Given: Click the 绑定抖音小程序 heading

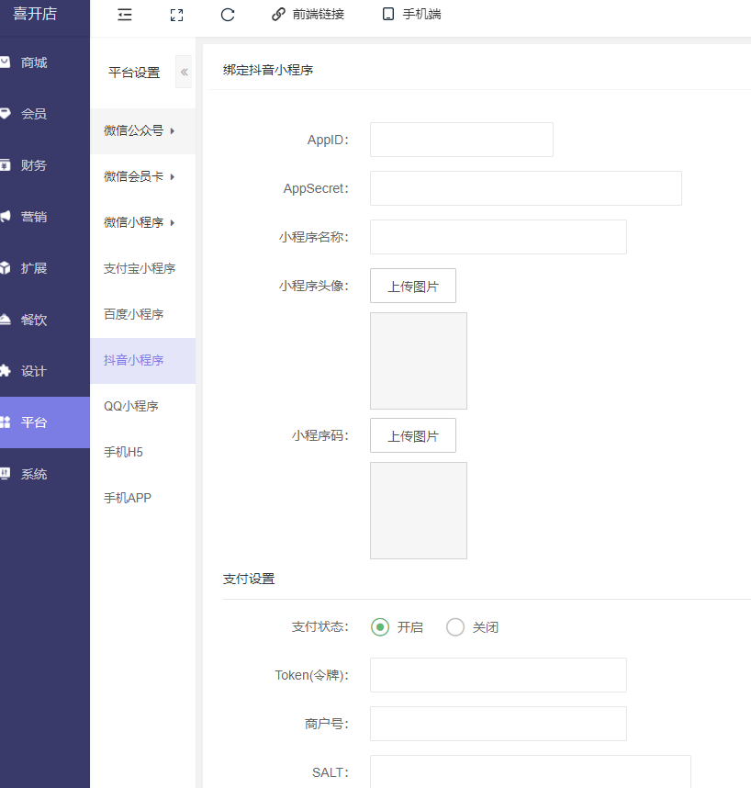Looking at the screenshot, I should point(268,71).
